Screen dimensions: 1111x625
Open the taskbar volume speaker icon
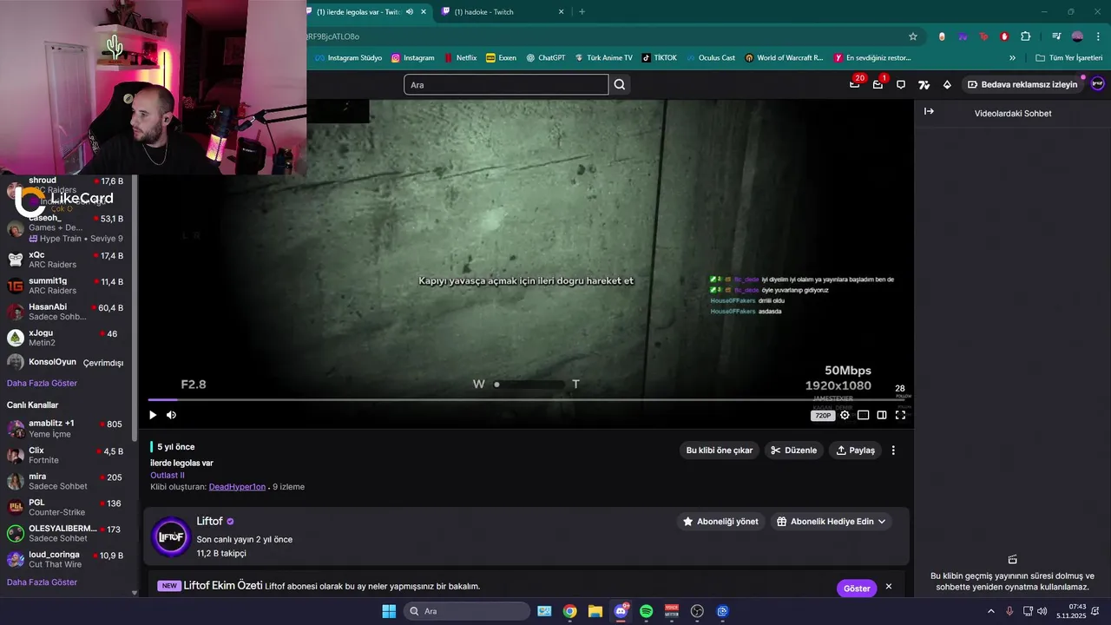1042,611
